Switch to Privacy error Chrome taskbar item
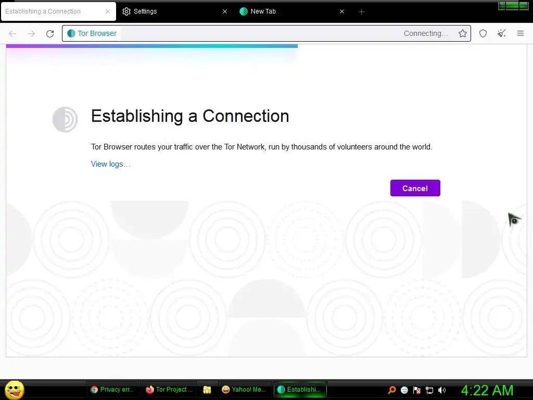Viewport: 533px width, 400px height. pos(113,390)
